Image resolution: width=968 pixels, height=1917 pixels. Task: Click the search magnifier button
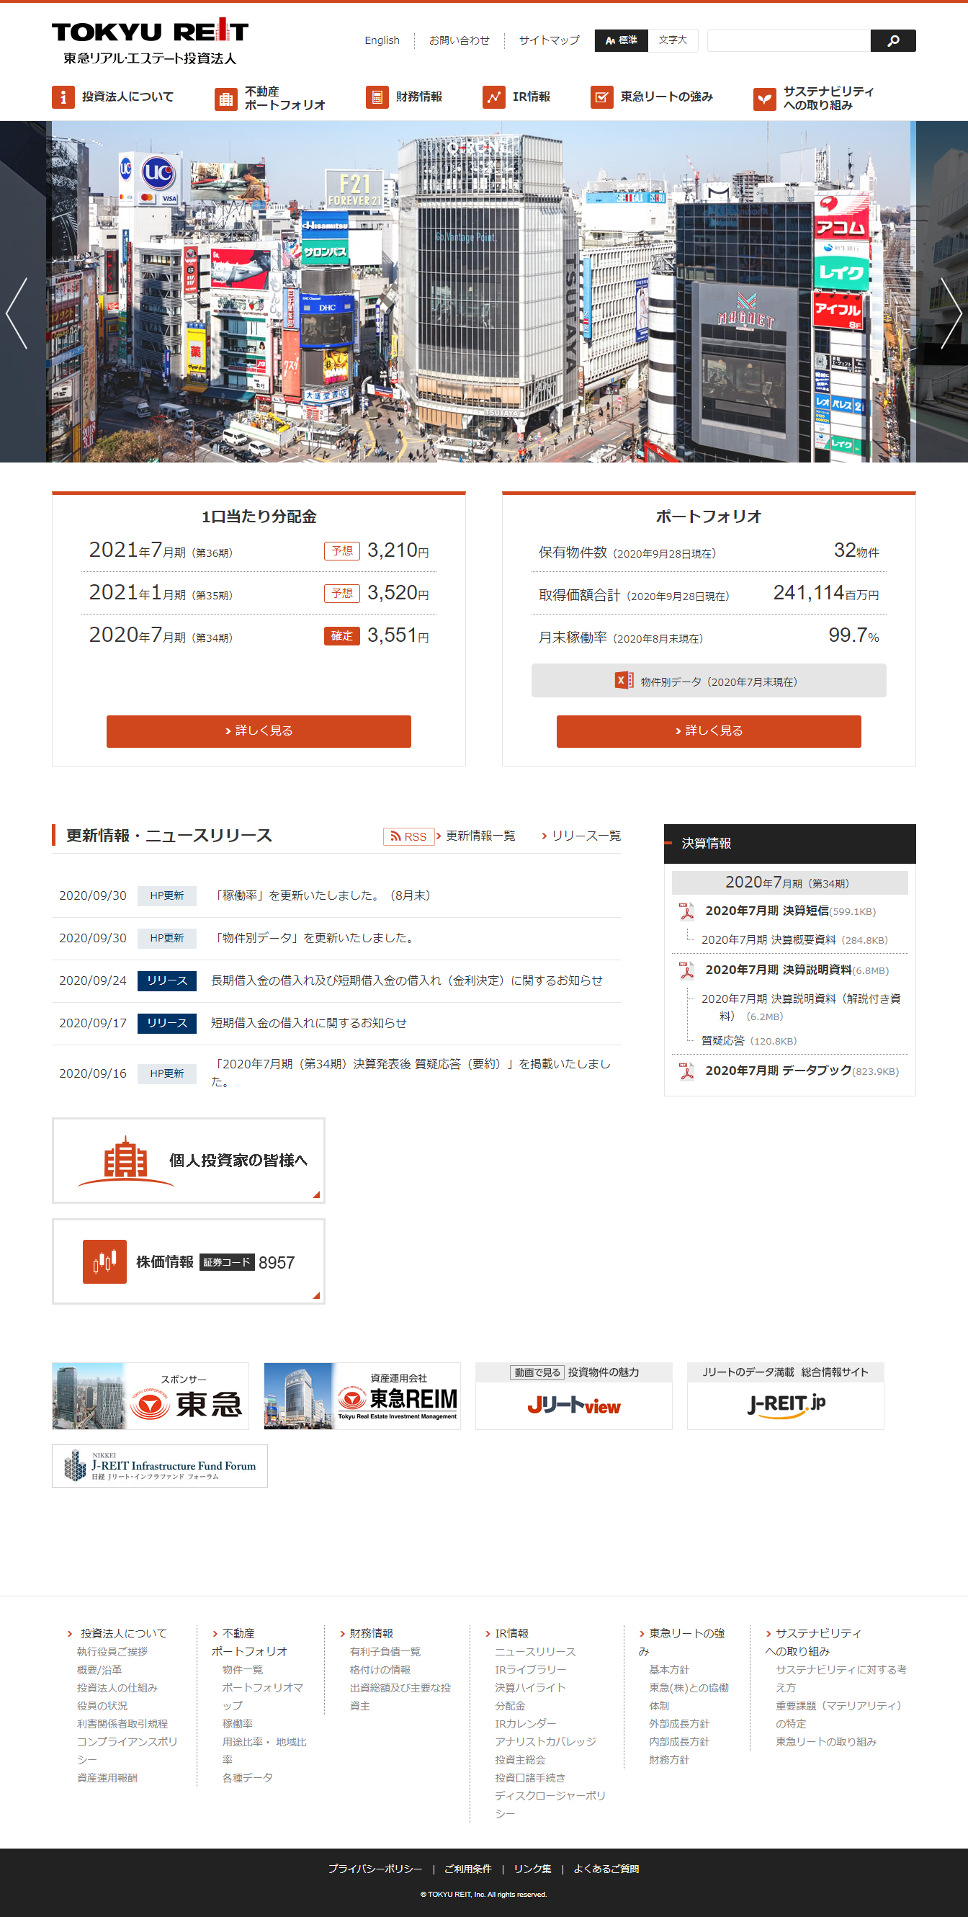pyautogui.click(x=893, y=40)
